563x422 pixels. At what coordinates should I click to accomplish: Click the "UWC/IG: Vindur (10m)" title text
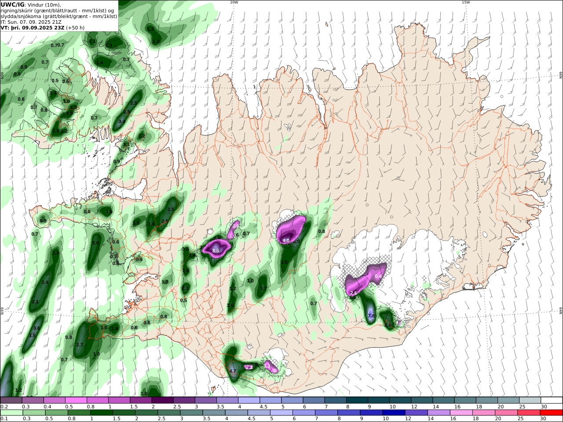point(31,5)
